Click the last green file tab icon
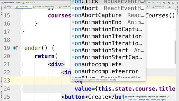179x101 pixels. 170,7
